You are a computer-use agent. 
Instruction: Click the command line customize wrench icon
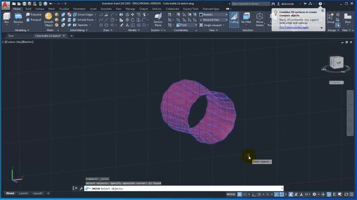point(81,188)
